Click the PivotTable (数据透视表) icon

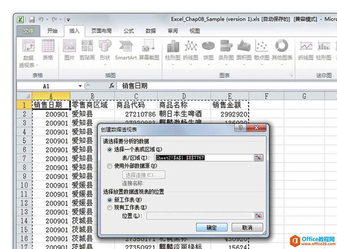(x=28, y=46)
